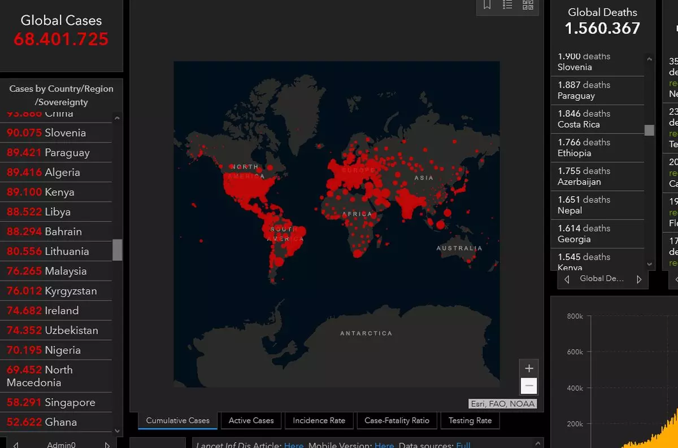Click left arrow next to Admin0
Viewport: 678px width, 448px height.
[15, 445]
